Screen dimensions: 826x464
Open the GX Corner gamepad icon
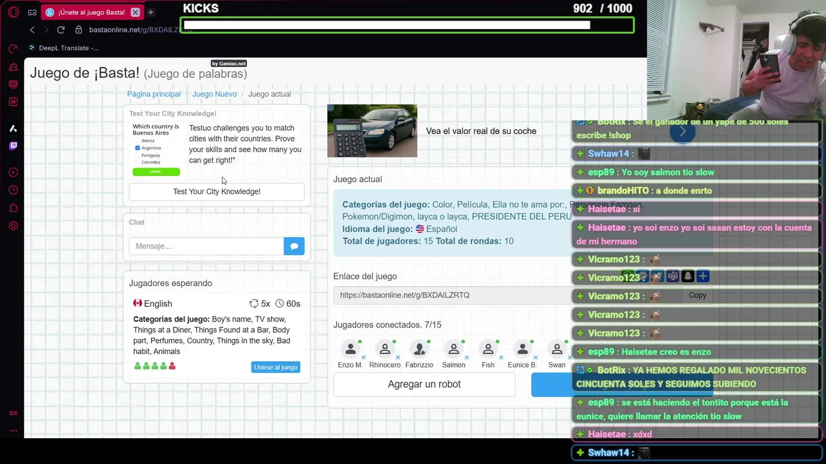coord(32,12)
